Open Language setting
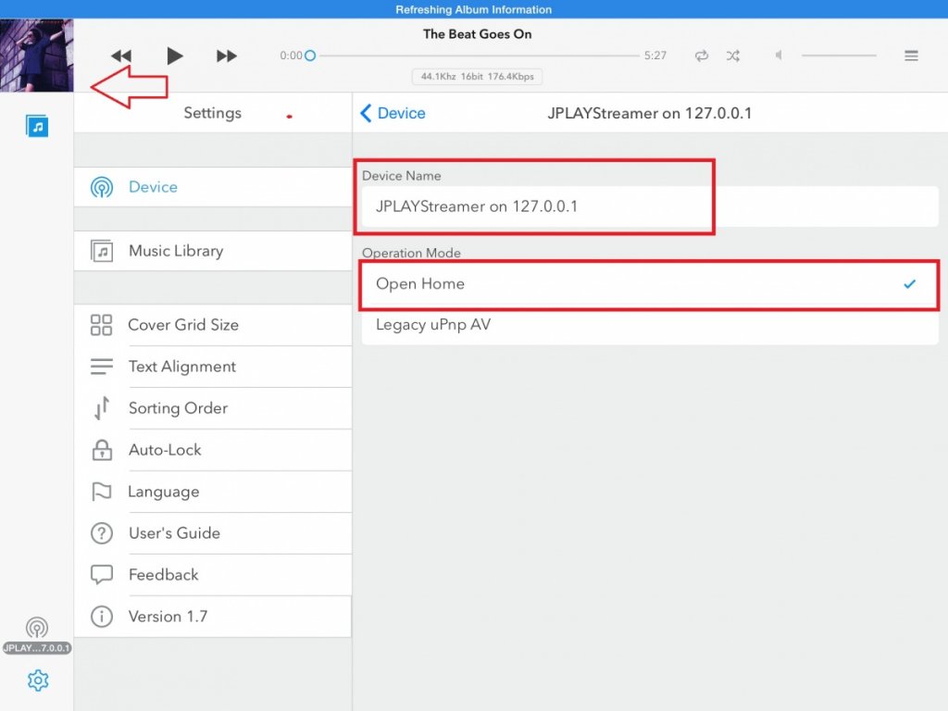The height and width of the screenshot is (711, 948). pyautogui.click(x=213, y=492)
